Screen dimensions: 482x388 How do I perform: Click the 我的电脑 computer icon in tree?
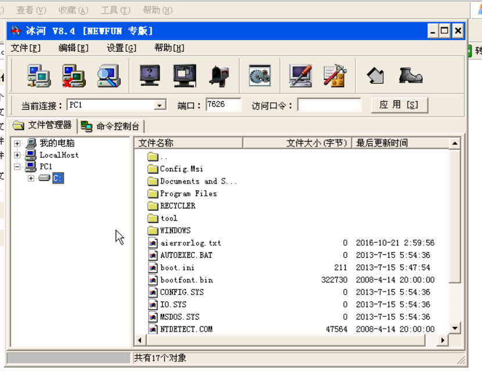[31, 143]
